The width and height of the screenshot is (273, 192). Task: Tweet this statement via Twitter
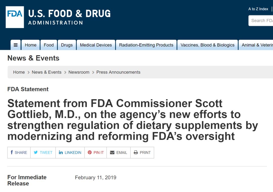[43, 153]
